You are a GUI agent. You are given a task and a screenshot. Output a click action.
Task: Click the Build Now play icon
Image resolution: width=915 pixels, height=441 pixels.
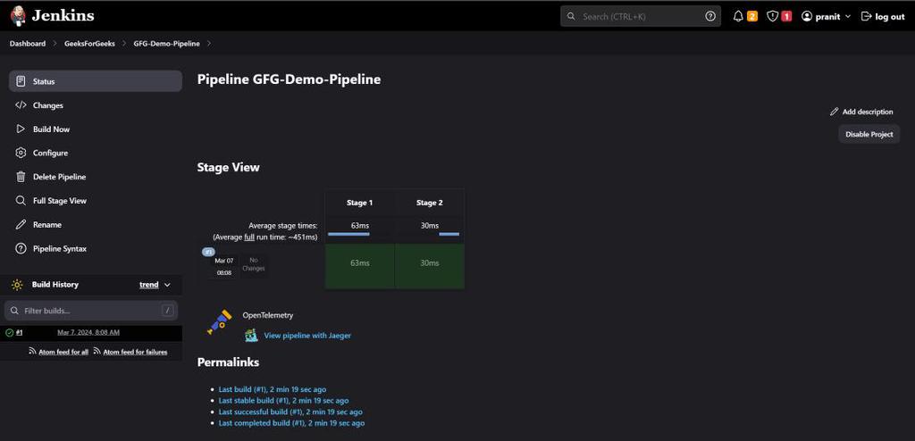21,129
